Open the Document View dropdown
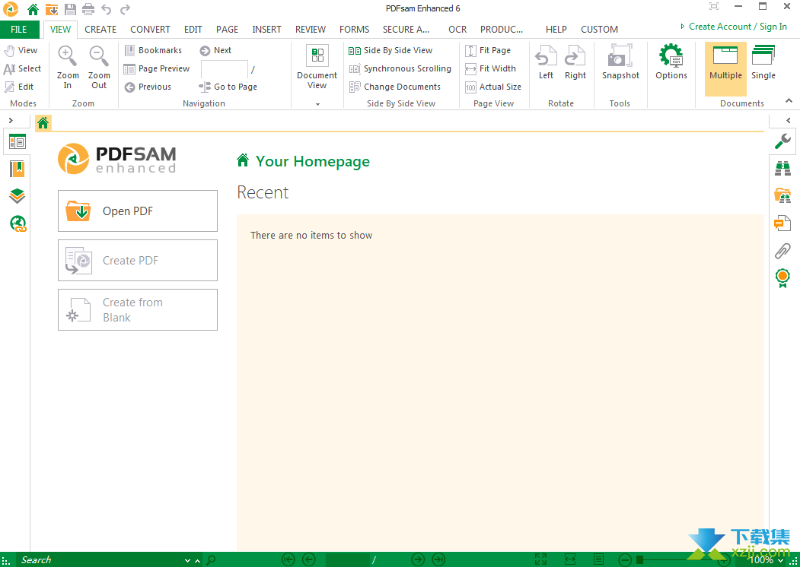800x567 pixels. pyautogui.click(x=317, y=75)
